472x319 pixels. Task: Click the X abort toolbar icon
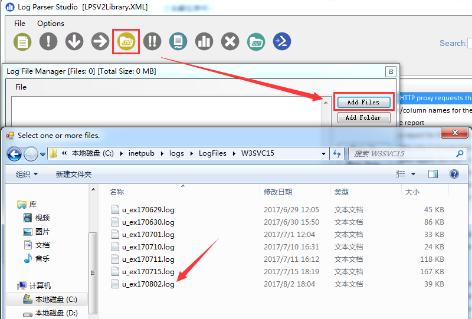(230, 41)
